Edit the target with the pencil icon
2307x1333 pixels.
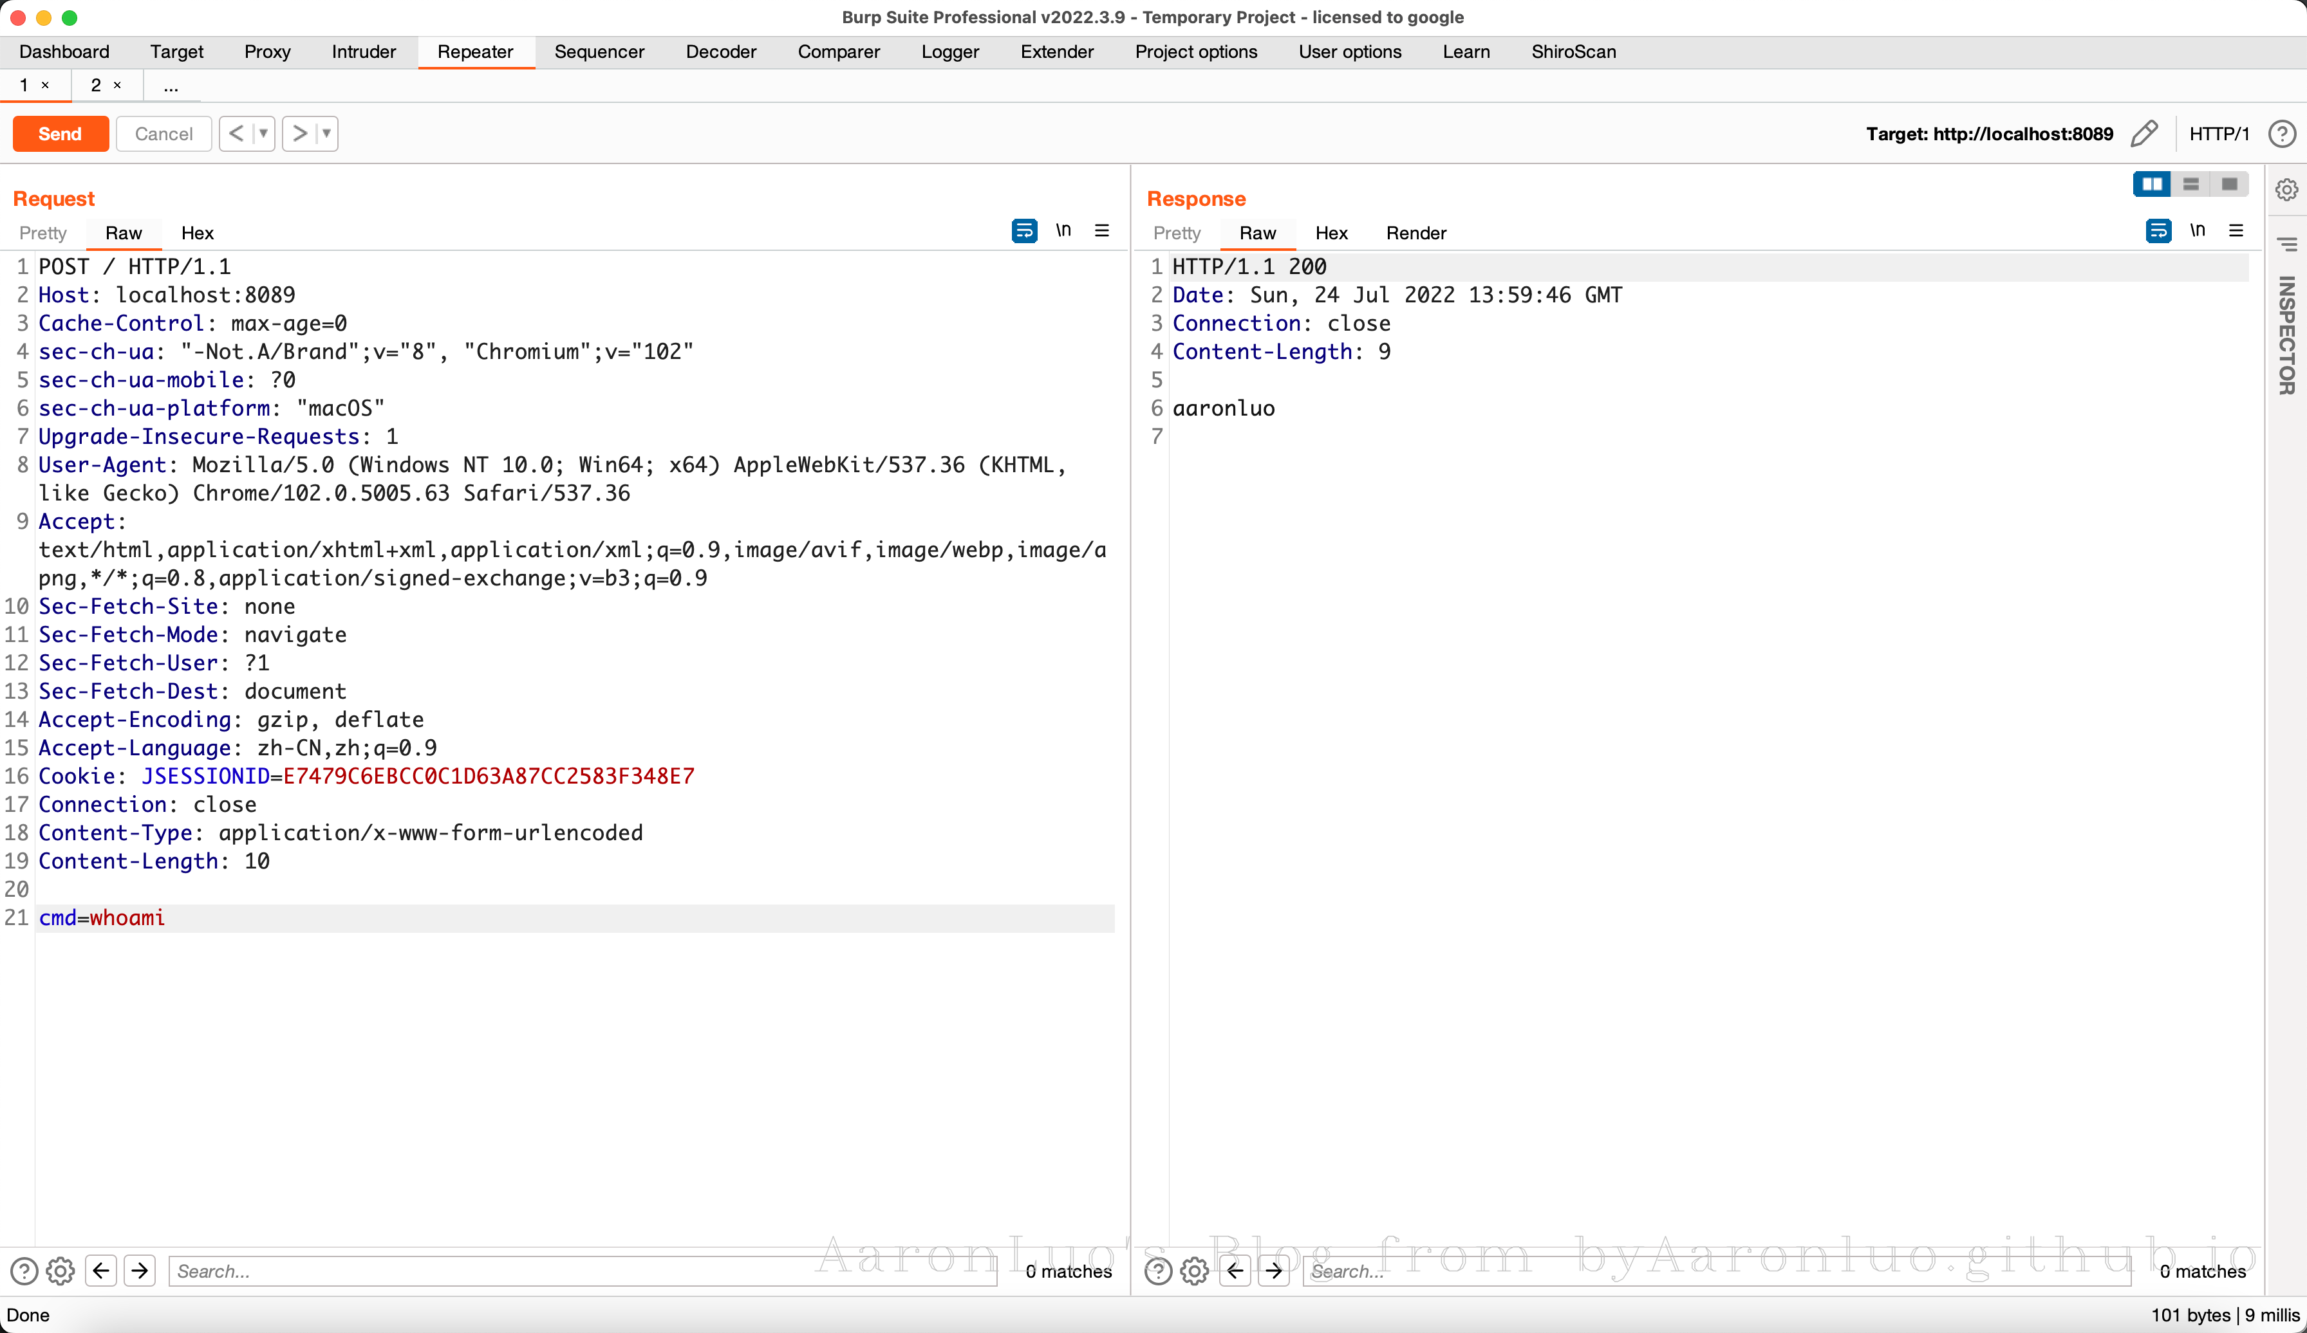[2145, 134]
